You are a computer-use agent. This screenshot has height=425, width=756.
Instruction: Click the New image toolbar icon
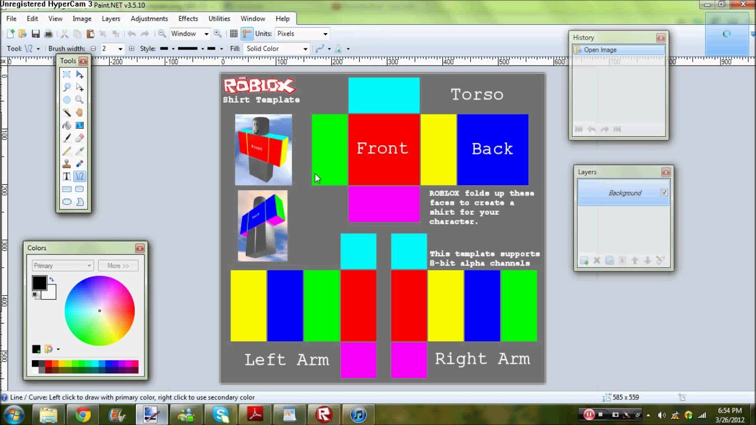[x=11, y=34]
